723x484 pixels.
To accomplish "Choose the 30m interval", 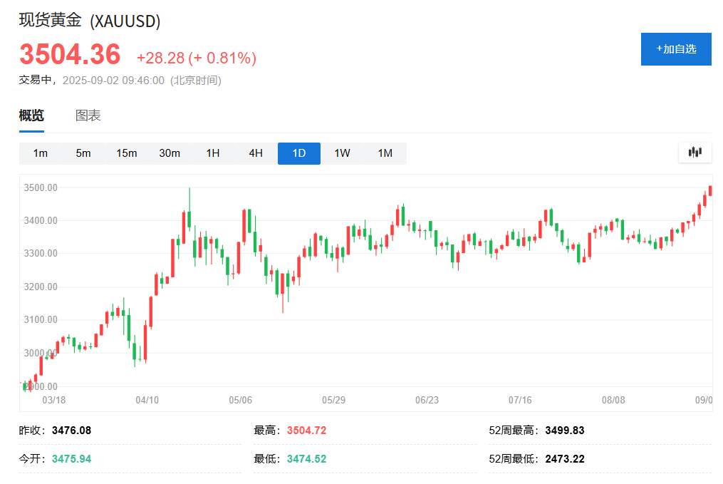I will (170, 153).
